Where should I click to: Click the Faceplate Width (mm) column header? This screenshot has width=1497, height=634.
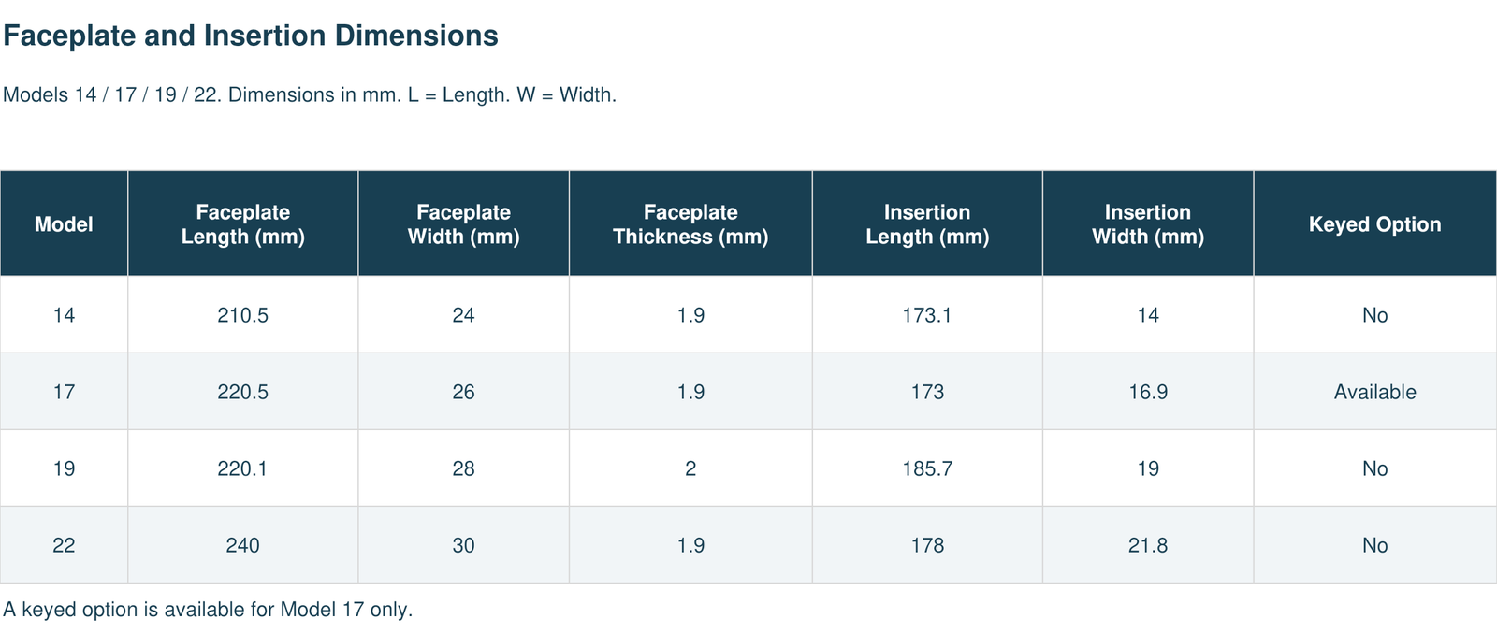pos(464,224)
